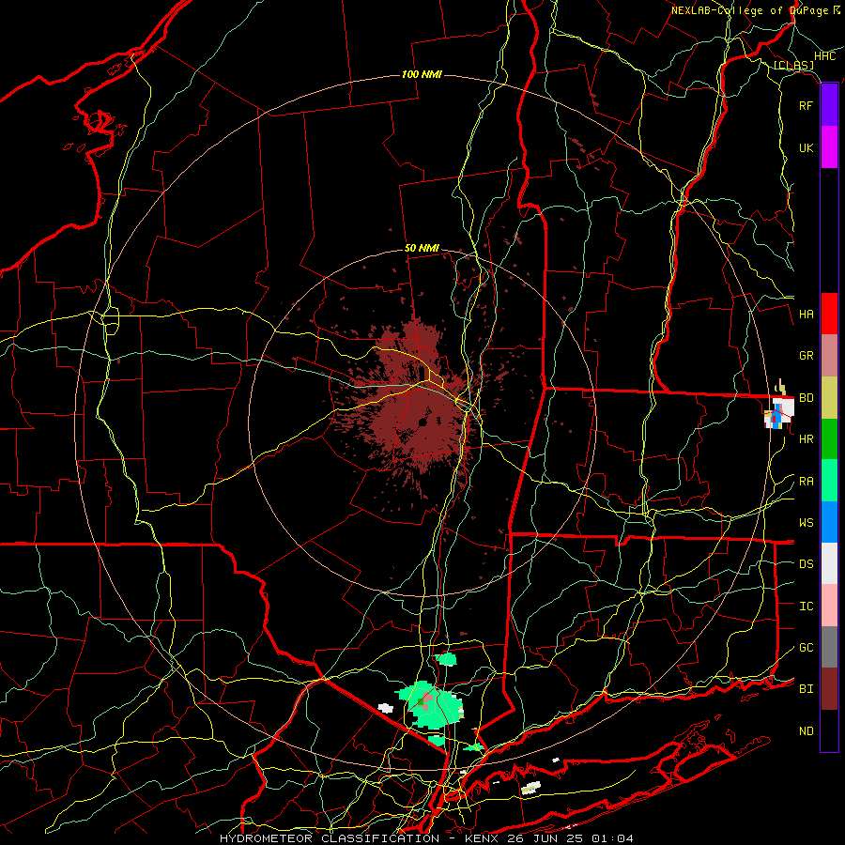Select the "RA" legend label
845x845 pixels.
806,482
